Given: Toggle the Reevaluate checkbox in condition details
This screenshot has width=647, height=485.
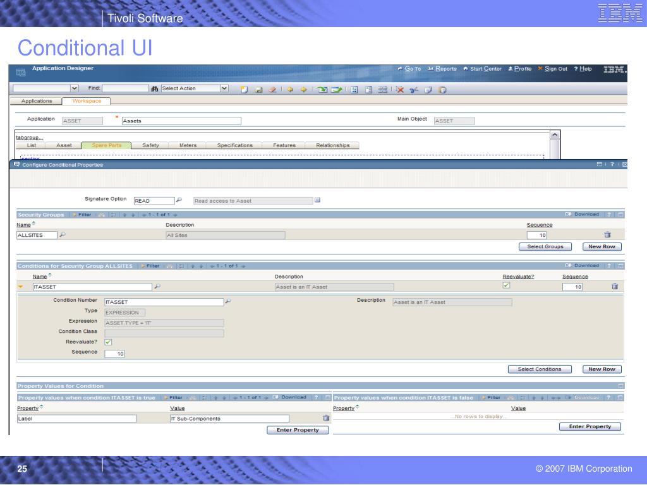Looking at the screenshot, I should coord(108,342).
